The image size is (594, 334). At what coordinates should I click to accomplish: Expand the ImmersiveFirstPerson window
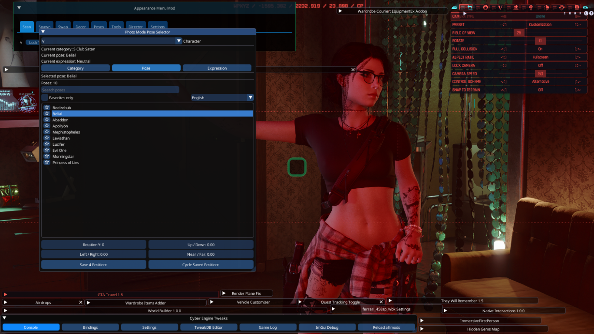point(422,321)
